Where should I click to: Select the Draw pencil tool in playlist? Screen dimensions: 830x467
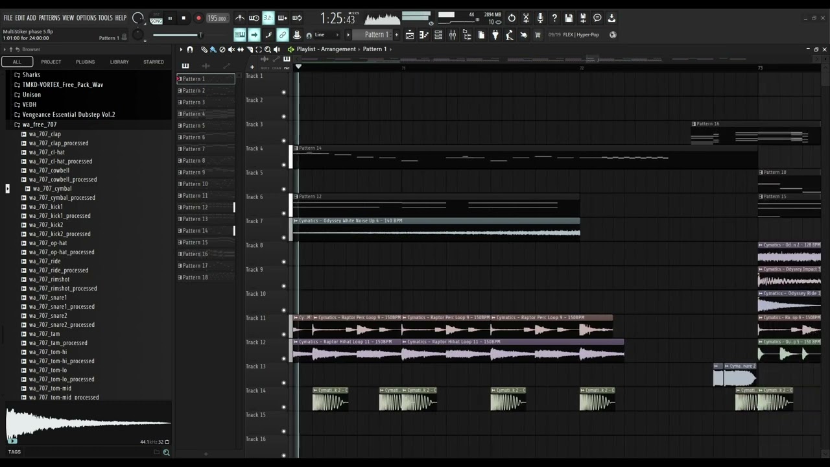pyautogui.click(x=204, y=49)
